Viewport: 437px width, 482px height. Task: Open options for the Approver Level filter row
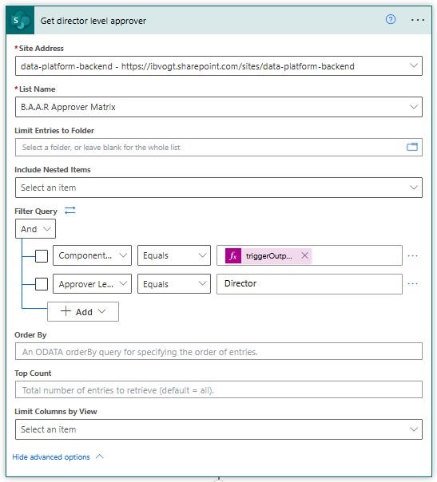(412, 284)
